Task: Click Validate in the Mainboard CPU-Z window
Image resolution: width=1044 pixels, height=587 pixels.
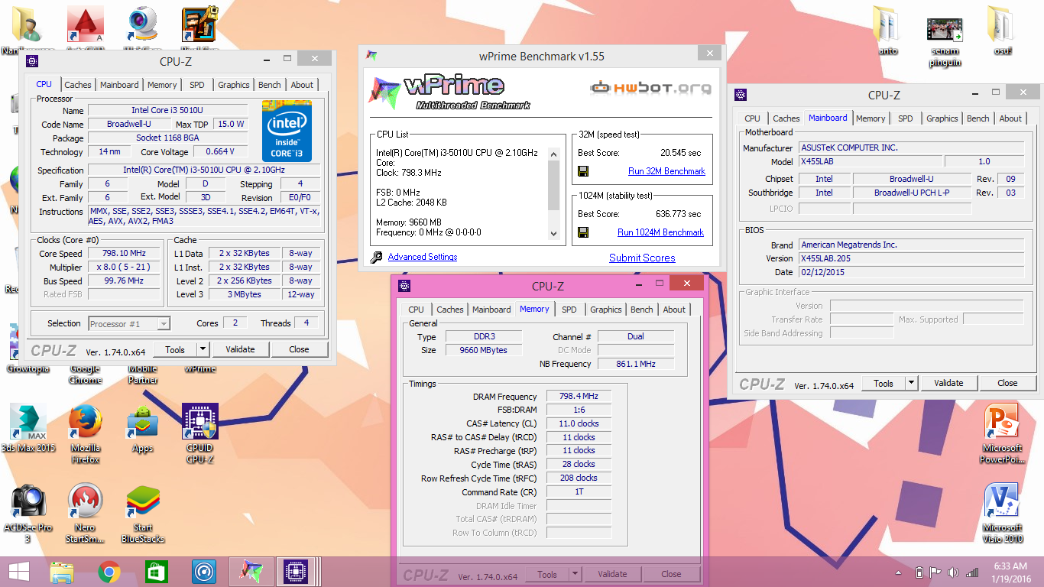Action: 948,383
